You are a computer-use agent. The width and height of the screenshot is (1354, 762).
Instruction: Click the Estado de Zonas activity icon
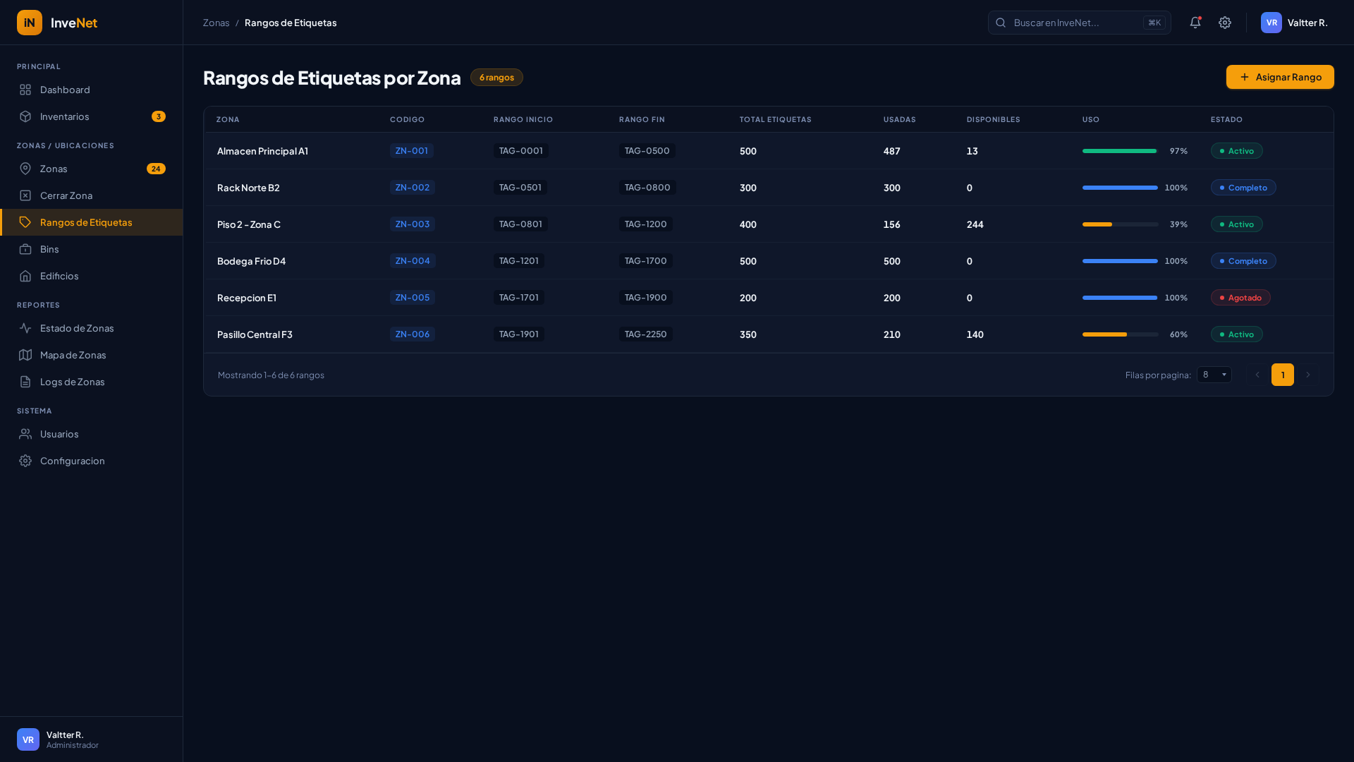(x=25, y=328)
